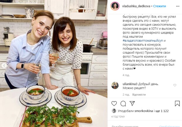Share the post via the paper plane icon
The width and height of the screenshot is (182, 127).
tap(132, 103)
